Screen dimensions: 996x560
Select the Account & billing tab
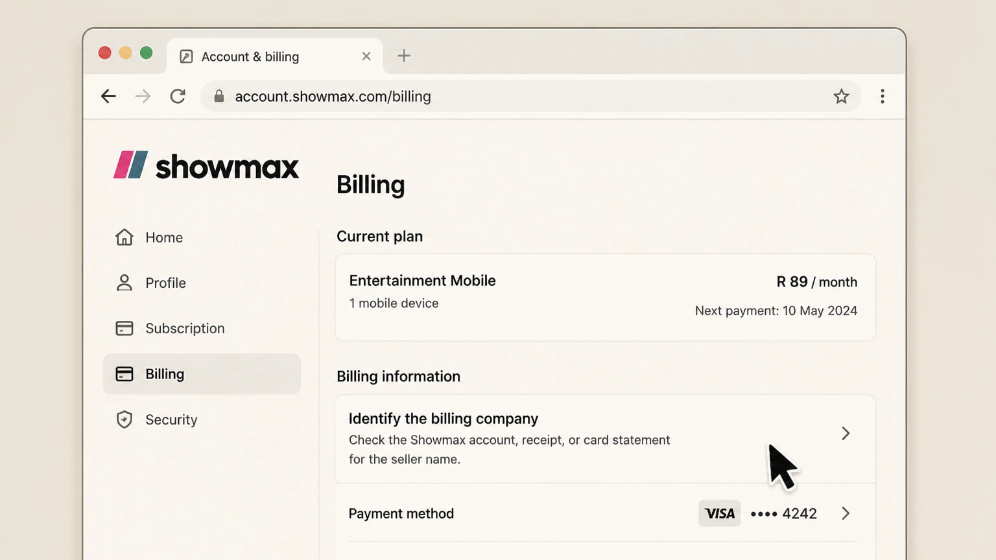coord(275,56)
